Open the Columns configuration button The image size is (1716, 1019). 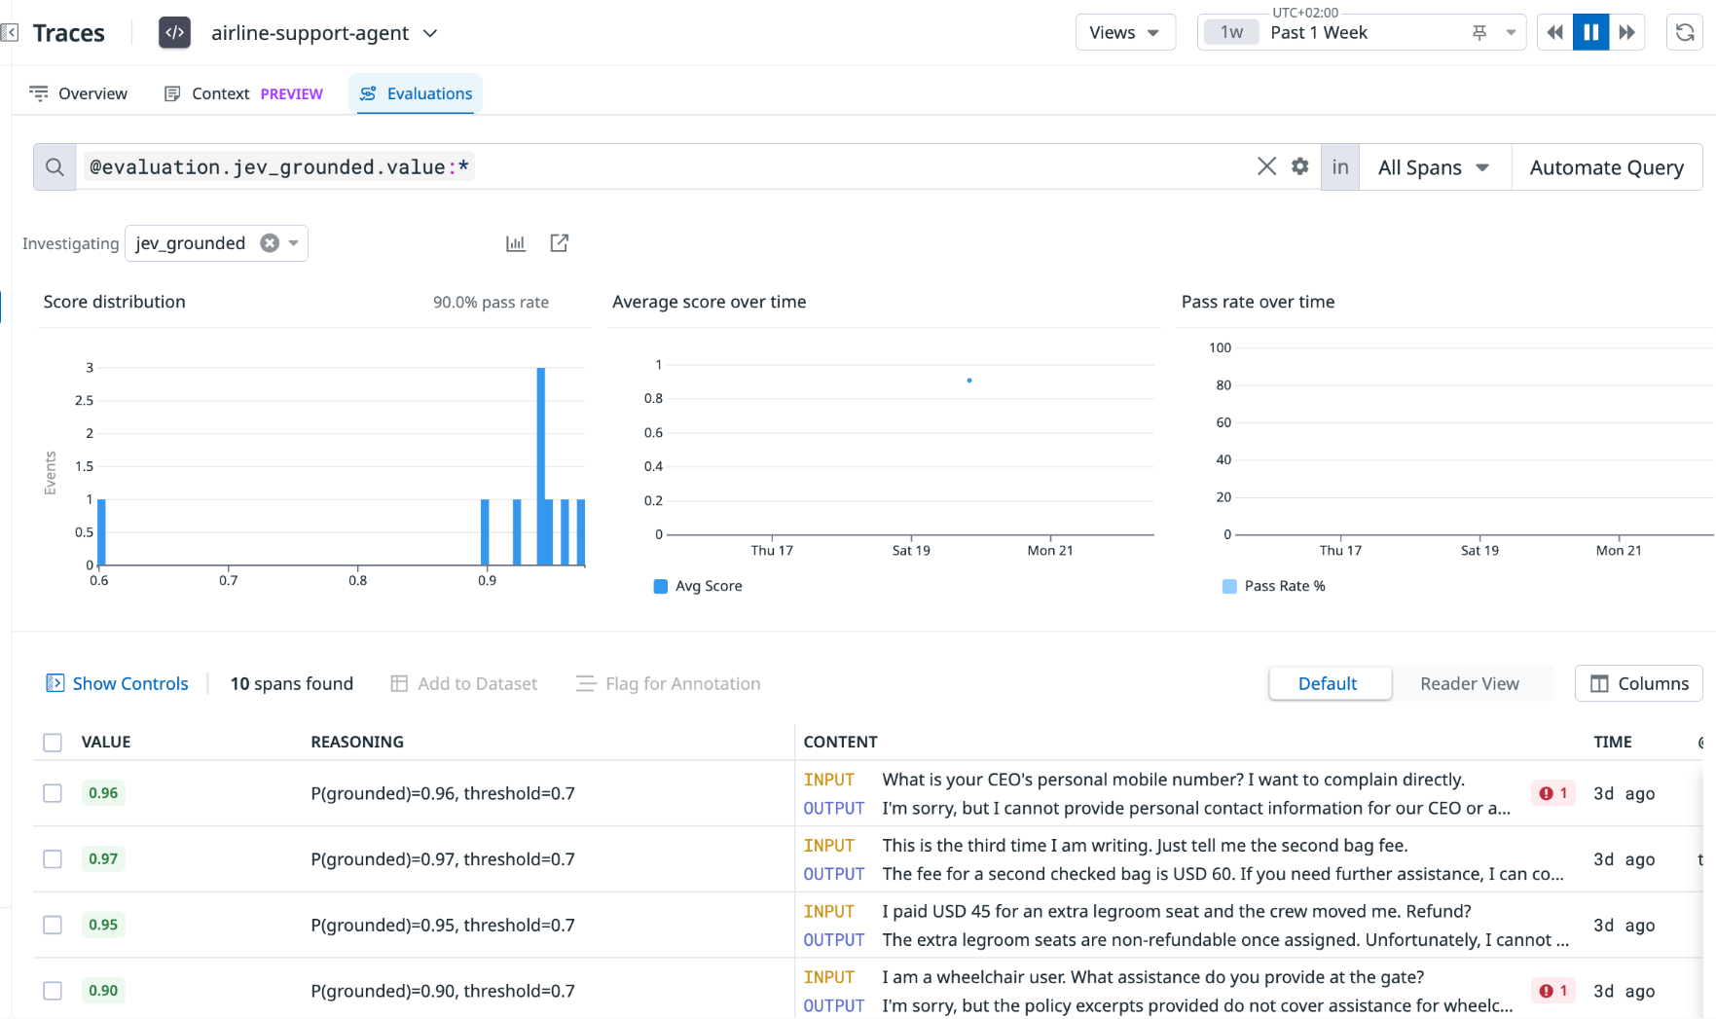point(1639,683)
